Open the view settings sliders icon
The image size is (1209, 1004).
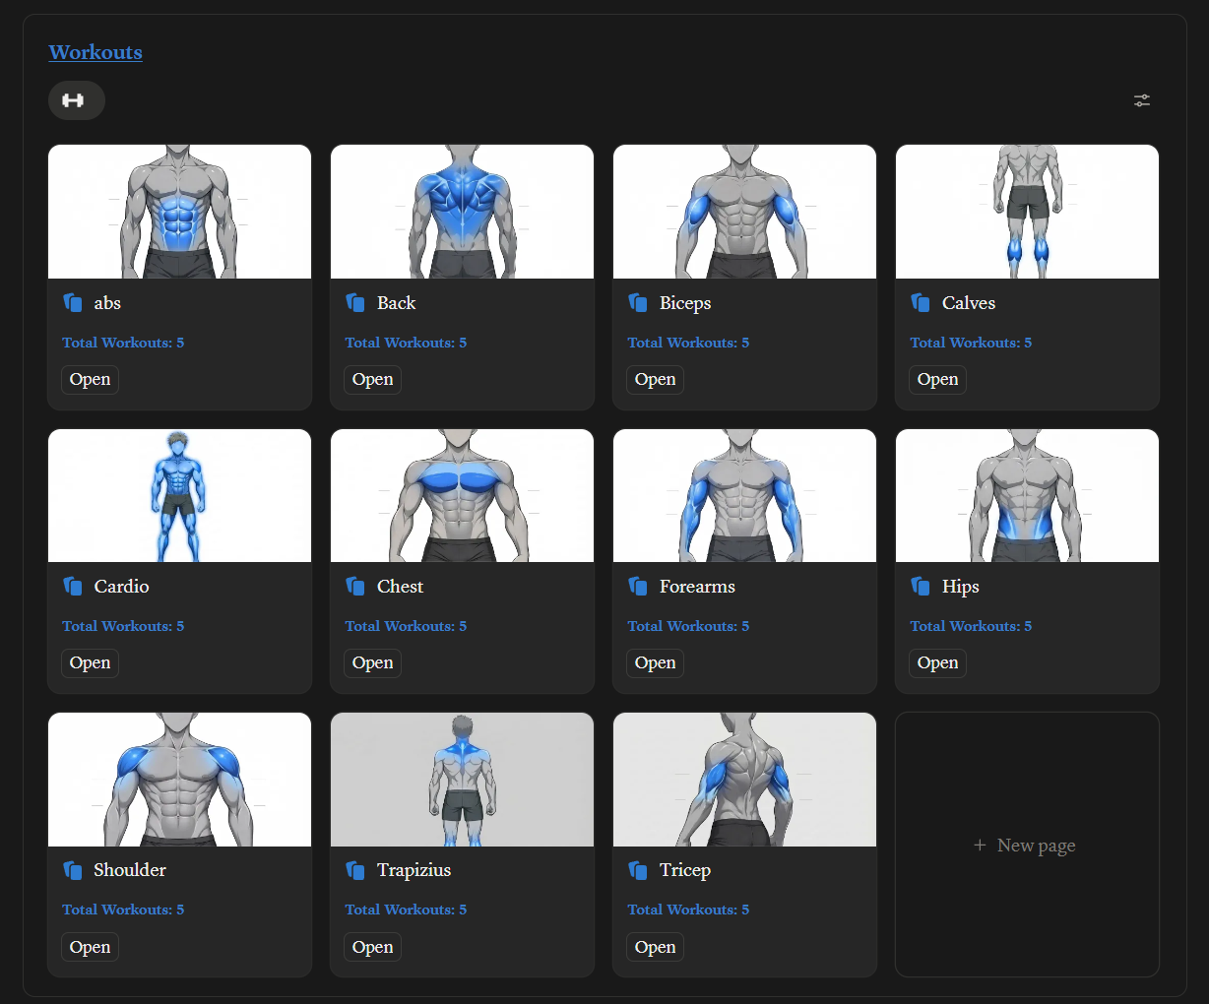click(x=1142, y=100)
